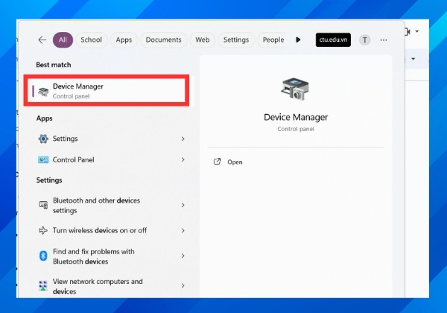Image resolution: width=447 pixels, height=313 pixels.
Task: Expand View network computers and devices chevron
Action: tap(183, 285)
